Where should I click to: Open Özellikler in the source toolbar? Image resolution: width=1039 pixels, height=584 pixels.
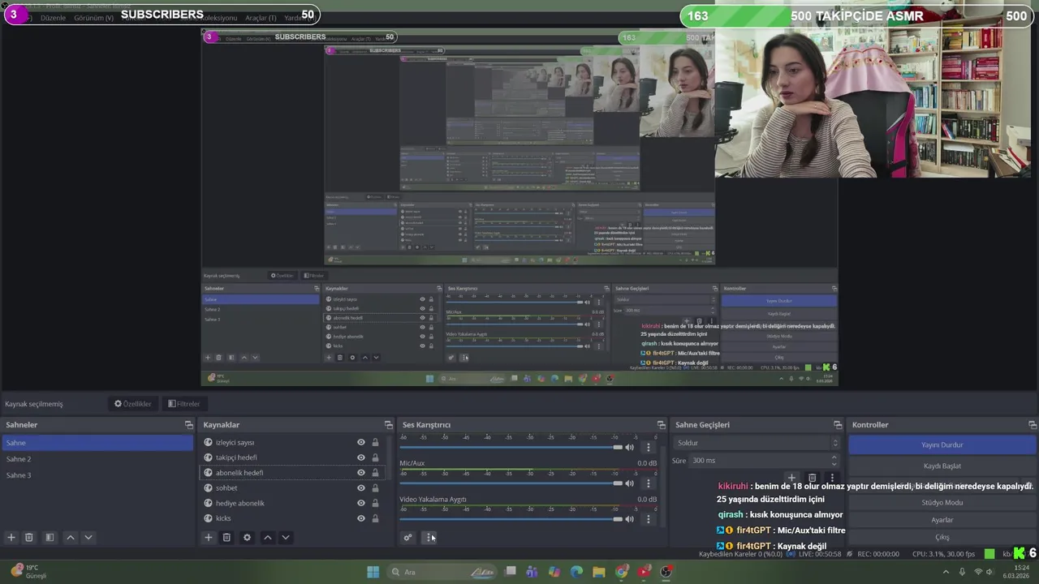coord(132,404)
